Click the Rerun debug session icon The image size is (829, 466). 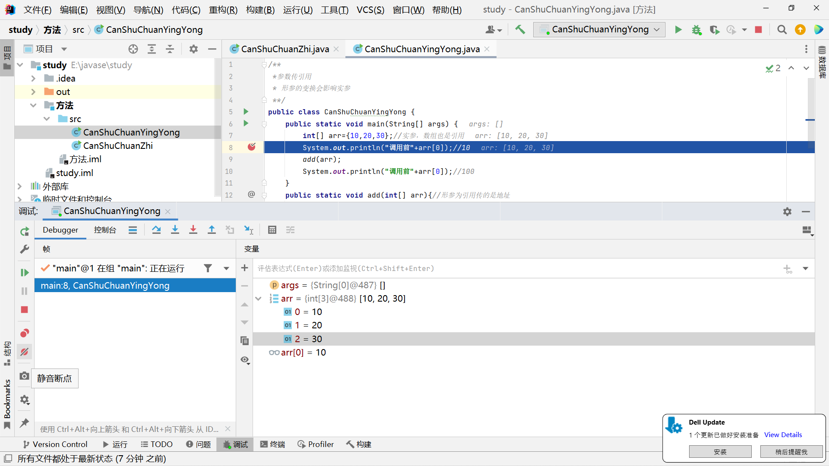pyautogui.click(x=25, y=232)
